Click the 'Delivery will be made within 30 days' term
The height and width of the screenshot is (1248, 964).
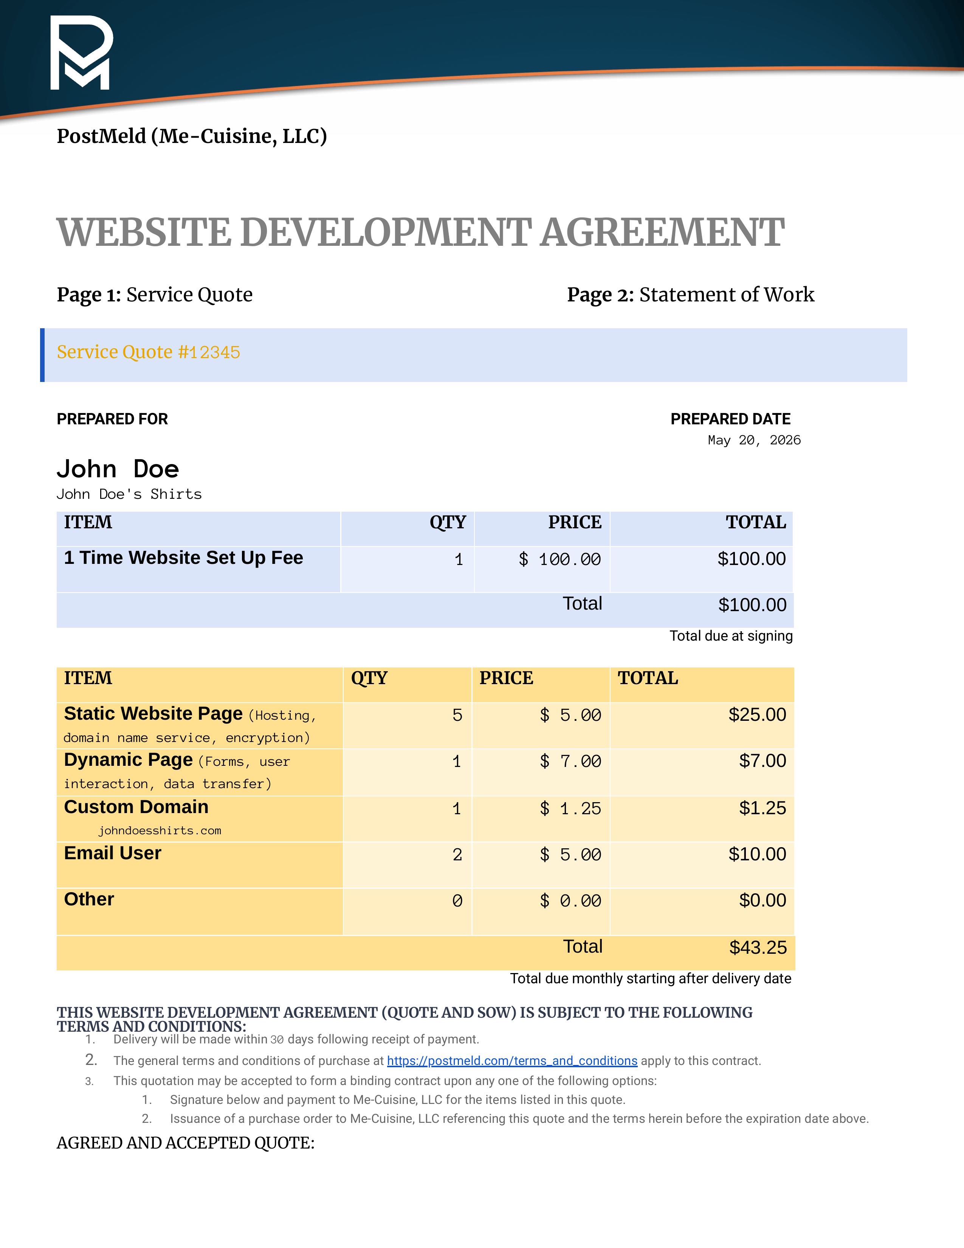(x=296, y=1039)
